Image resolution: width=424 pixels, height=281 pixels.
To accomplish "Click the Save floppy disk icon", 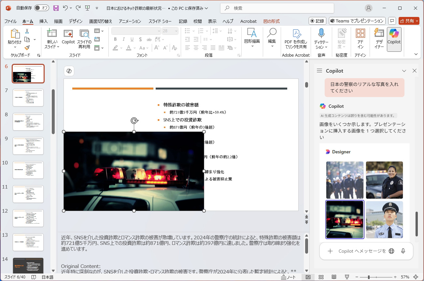I will [56, 8].
